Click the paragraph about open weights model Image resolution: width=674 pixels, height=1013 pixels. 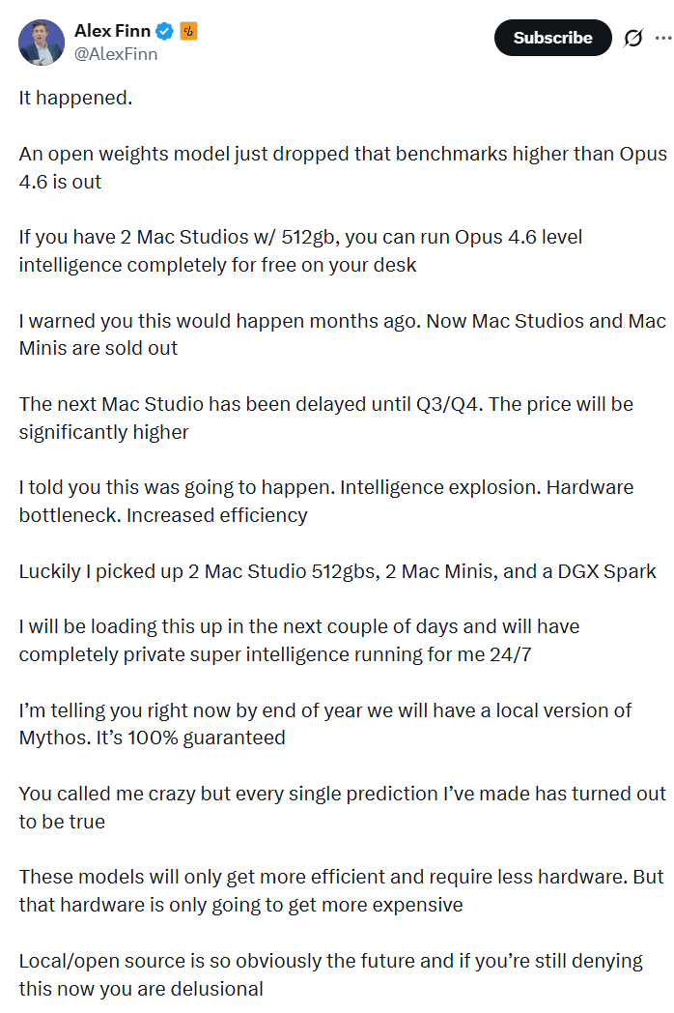328,167
